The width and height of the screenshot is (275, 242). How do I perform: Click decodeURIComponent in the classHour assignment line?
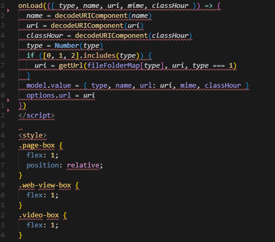[111, 36]
